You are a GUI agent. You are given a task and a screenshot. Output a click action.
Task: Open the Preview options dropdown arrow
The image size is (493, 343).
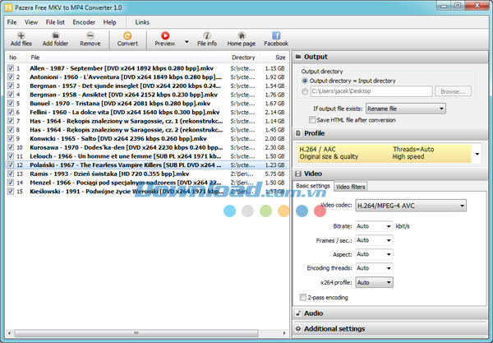[187, 41]
